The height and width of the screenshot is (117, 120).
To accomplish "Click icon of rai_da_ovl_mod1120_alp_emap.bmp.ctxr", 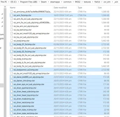I will 12,74.
